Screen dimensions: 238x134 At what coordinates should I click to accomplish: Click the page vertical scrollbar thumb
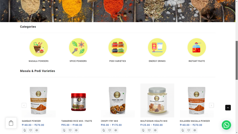click(x=237, y=60)
